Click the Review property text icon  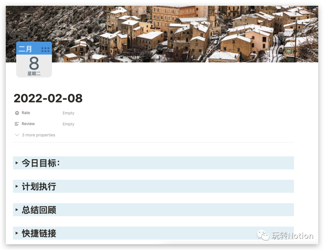(x=17, y=124)
